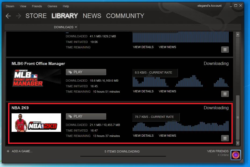250x167 pixels.
Task: Click the 16:47 time initiated value
Action: click(94, 130)
